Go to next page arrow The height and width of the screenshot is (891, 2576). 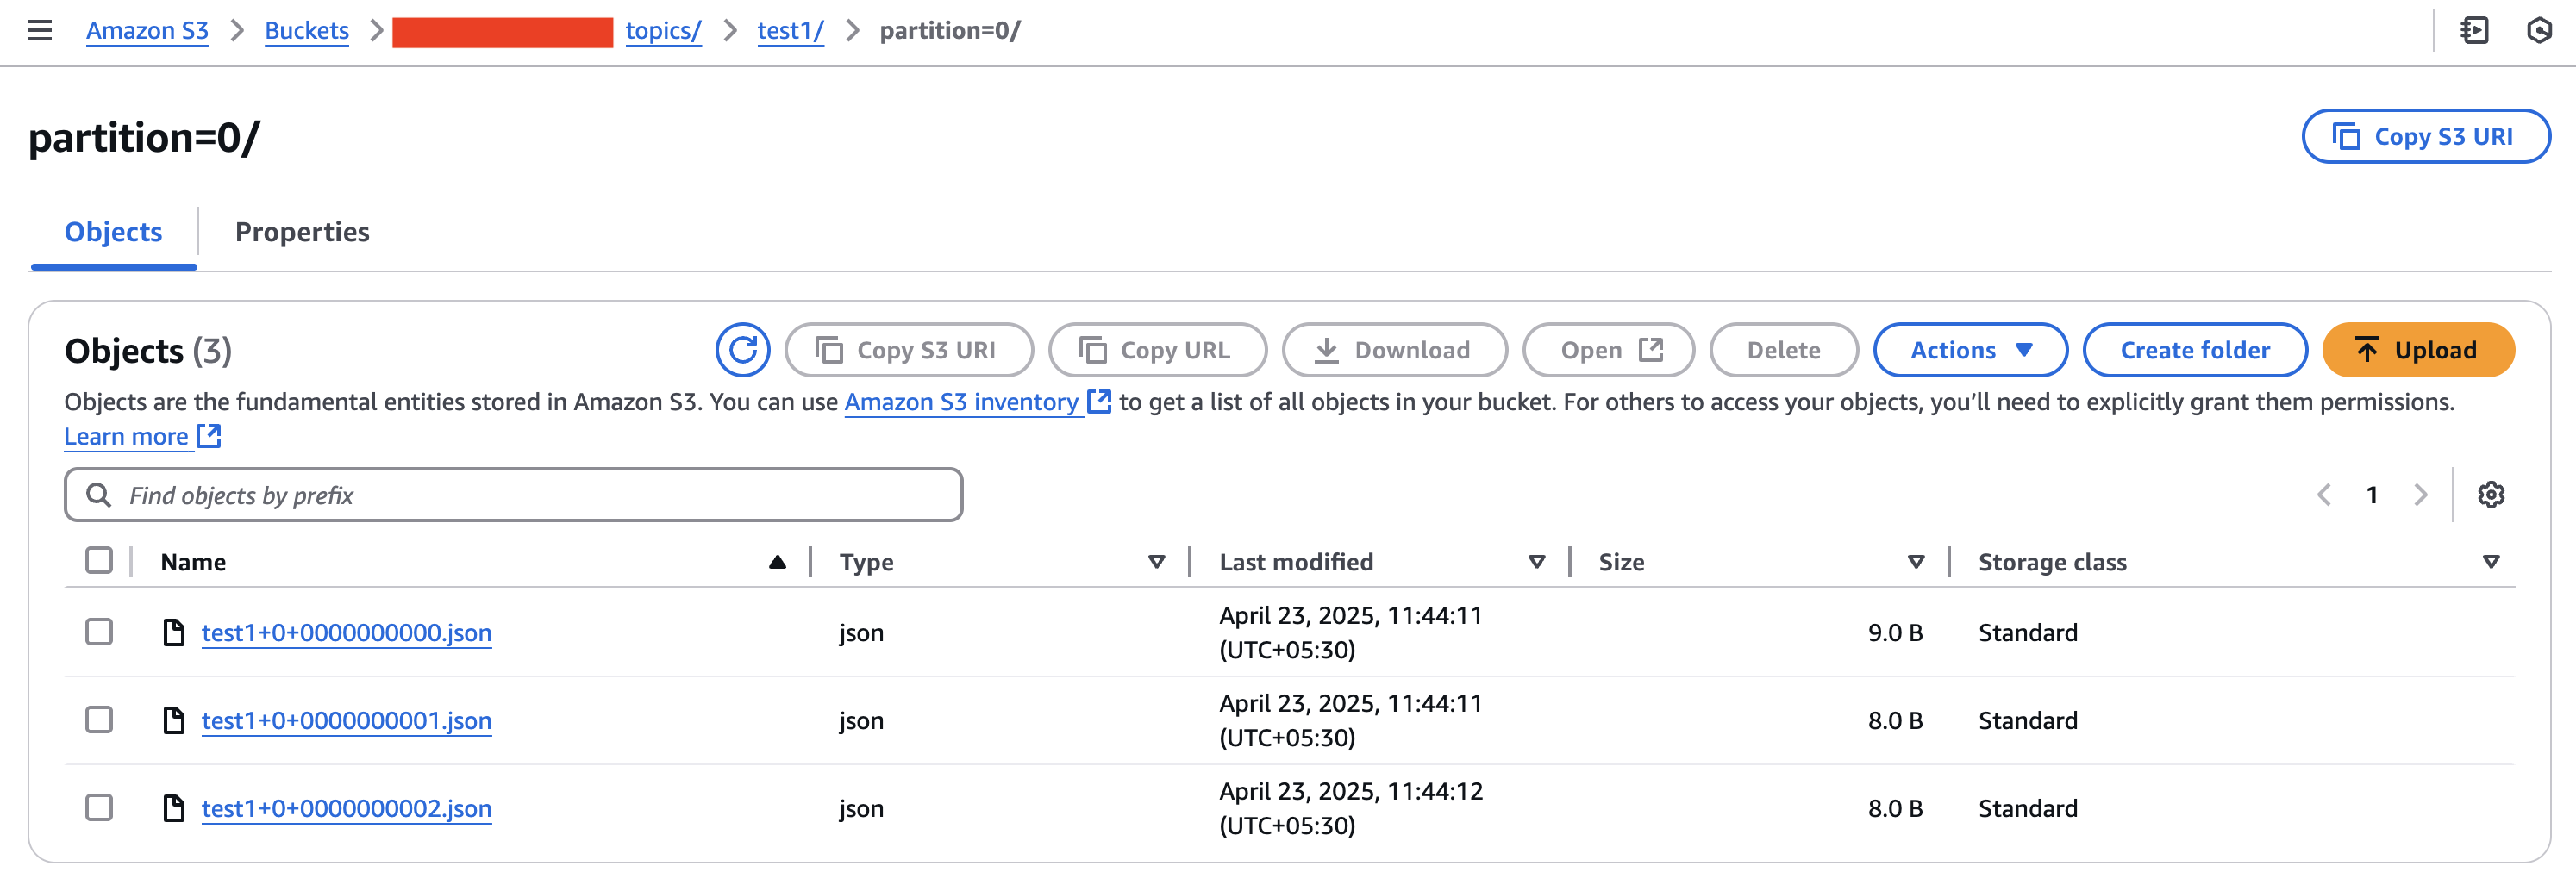(x=2420, y=495)
